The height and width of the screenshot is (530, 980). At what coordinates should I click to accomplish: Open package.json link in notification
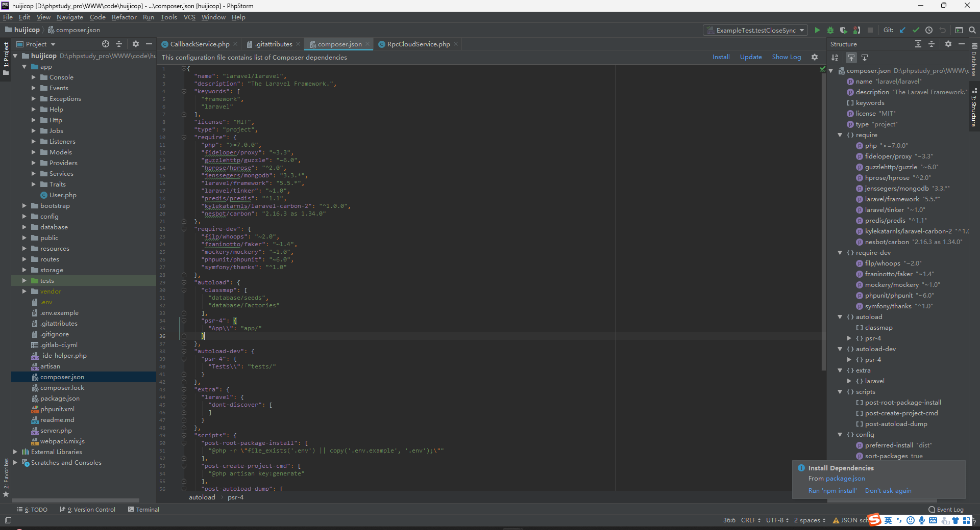(845, 479)
